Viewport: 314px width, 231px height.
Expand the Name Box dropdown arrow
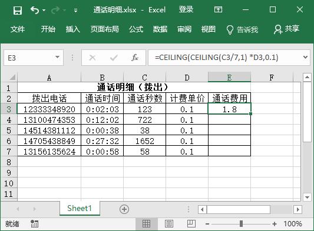[58, 58]
